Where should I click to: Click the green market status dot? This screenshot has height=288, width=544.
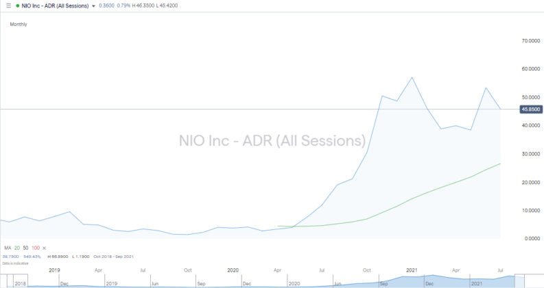(x=18, y=6)
